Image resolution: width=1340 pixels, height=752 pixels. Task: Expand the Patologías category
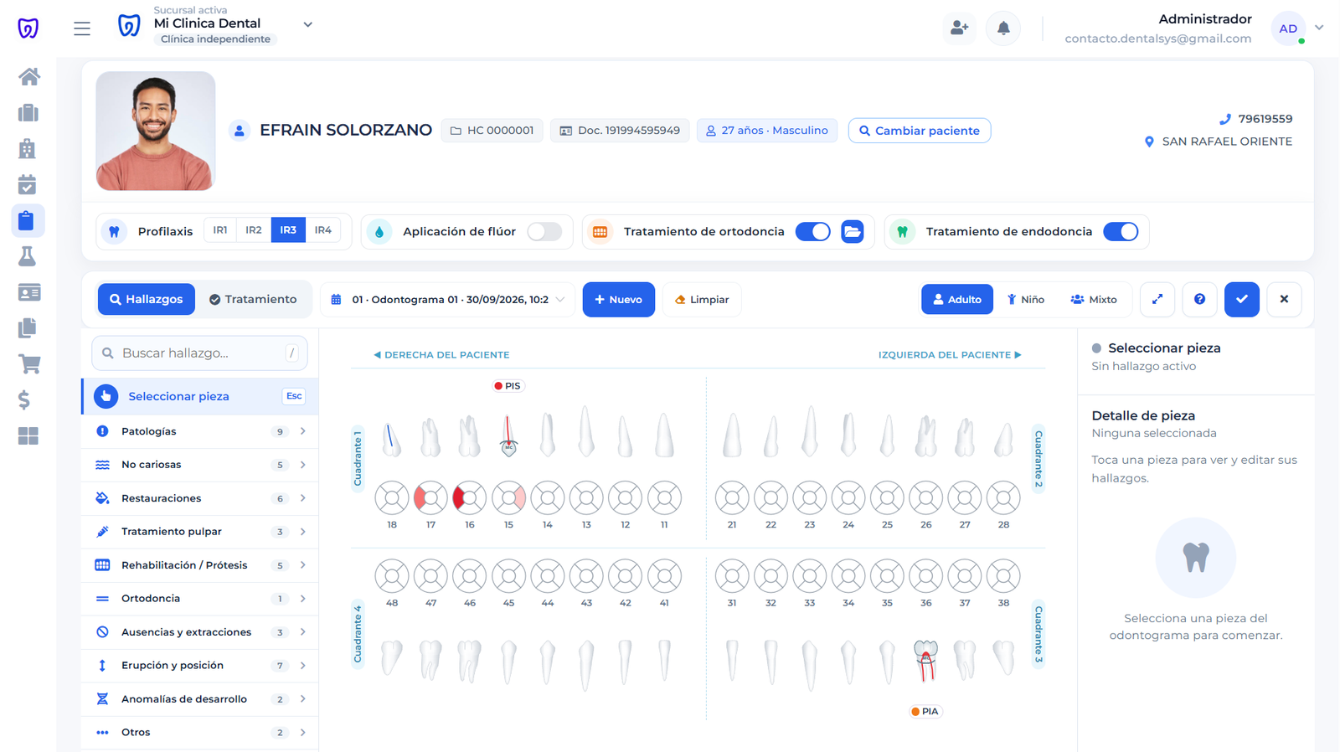pyautogui.click(x=200, y=431)
